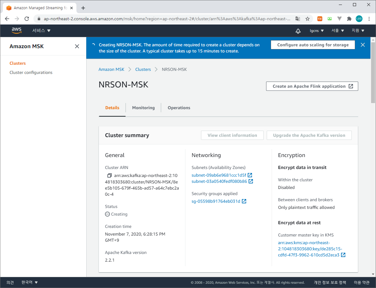
Task: Open the browser extensions puzzle icon
Action: pyautogui.click(x=349, y=19)
